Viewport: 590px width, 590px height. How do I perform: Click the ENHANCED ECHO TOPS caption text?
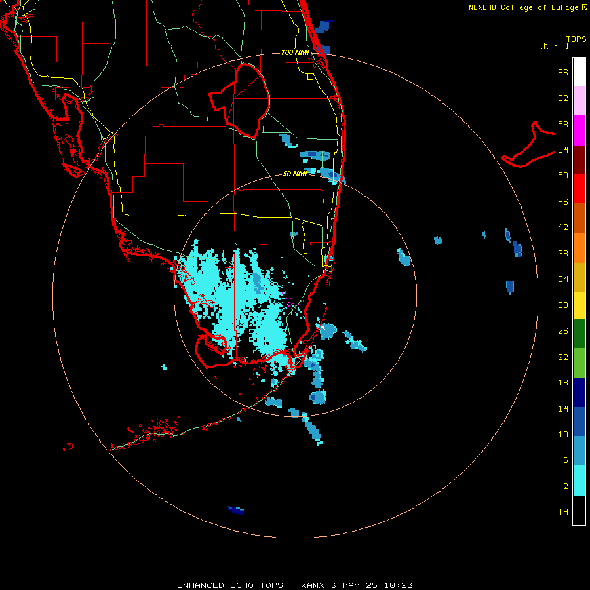point(230,585)
